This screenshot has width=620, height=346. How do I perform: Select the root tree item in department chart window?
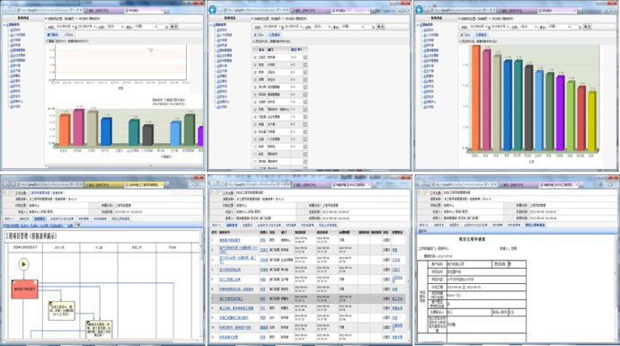tap(13, 25)
